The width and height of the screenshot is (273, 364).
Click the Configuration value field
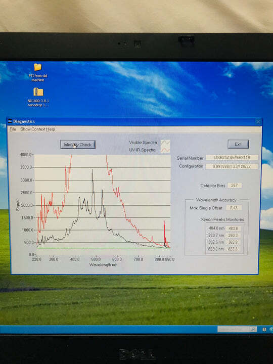(232, 166)
